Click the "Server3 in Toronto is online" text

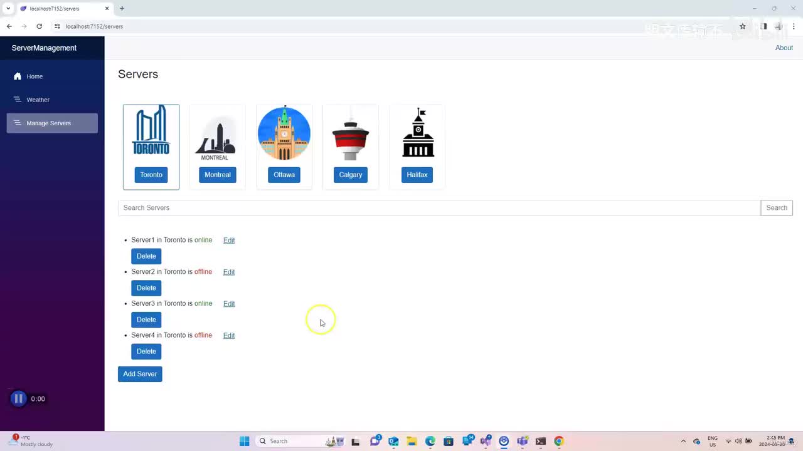(x=172, y=303)
